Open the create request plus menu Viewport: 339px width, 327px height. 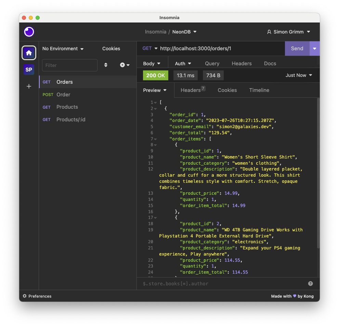pyautogui.click(x=125, y=65)
